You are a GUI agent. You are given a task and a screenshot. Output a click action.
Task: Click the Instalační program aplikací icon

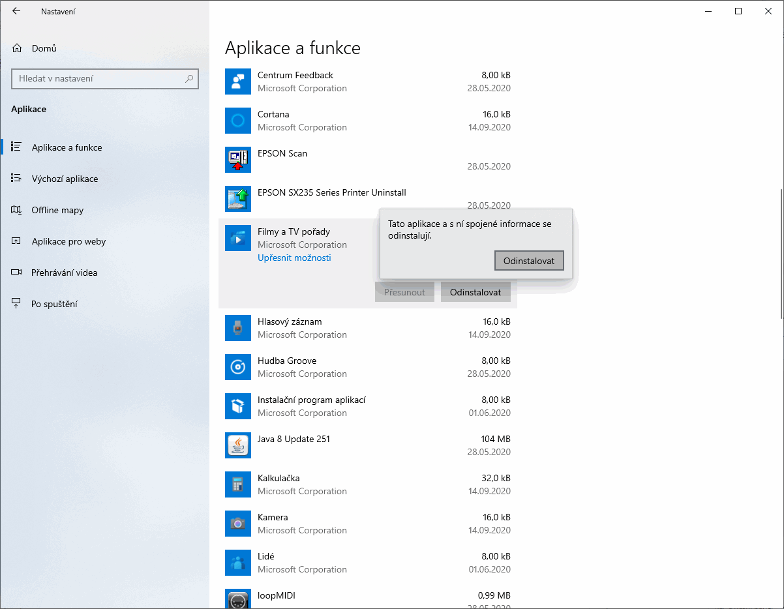(x=238, y=406)
